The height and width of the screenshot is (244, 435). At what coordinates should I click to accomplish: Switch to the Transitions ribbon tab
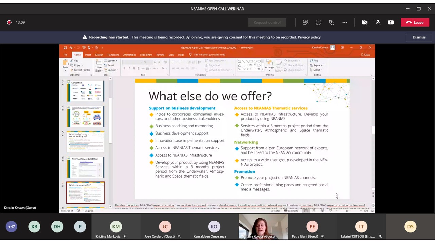click(x=113, y=55)
